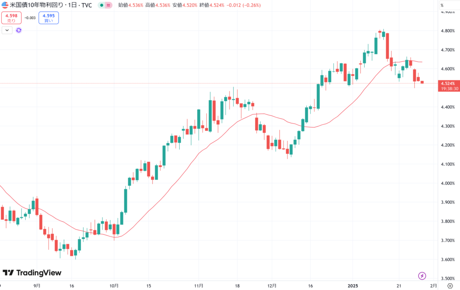Click the TradingView logo

tap(32, 273)
